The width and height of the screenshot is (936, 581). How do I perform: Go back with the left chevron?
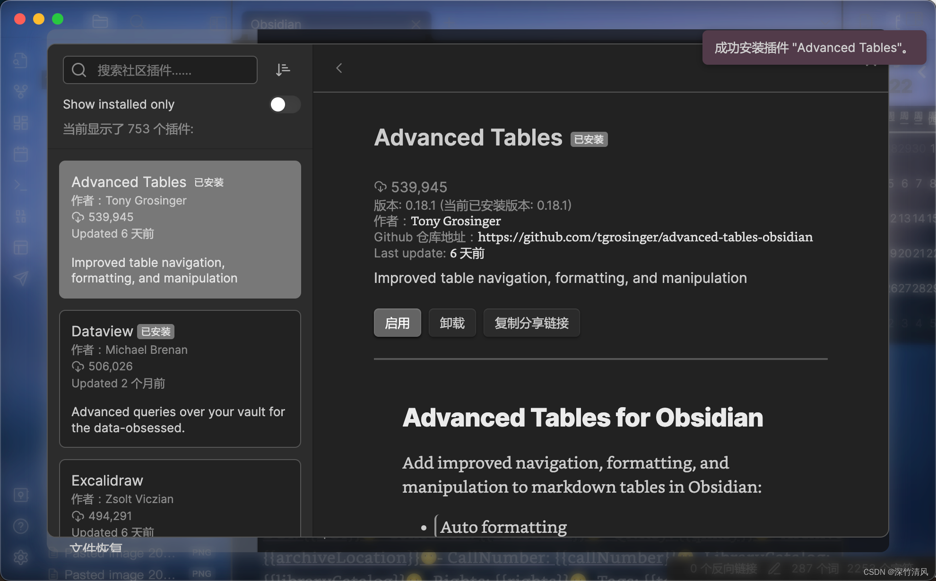[339, 68]
